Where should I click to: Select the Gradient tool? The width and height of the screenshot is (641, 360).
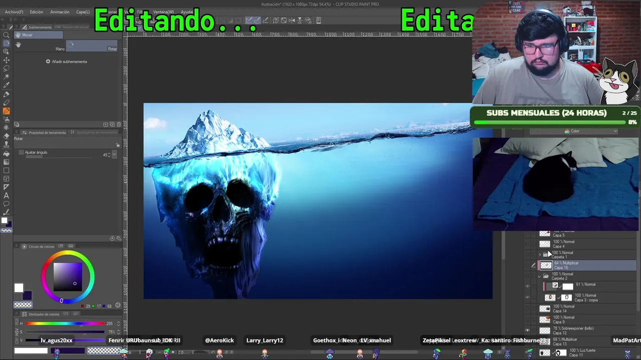[x=7, y=162]
